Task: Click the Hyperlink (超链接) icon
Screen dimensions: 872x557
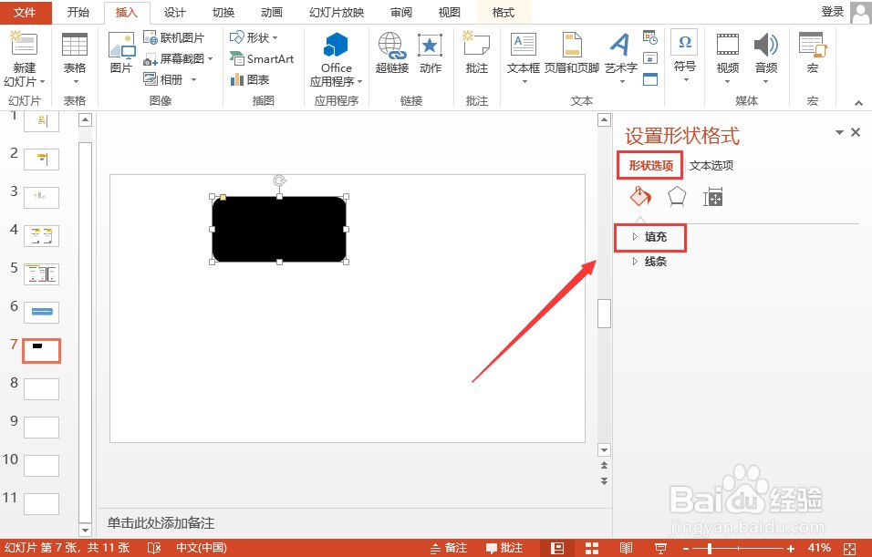Action: click(x=391, y=46)
